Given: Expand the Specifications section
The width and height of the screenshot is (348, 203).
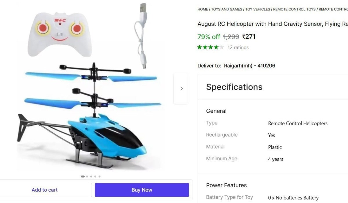Looking at the screenshot, I should [234, 87].
